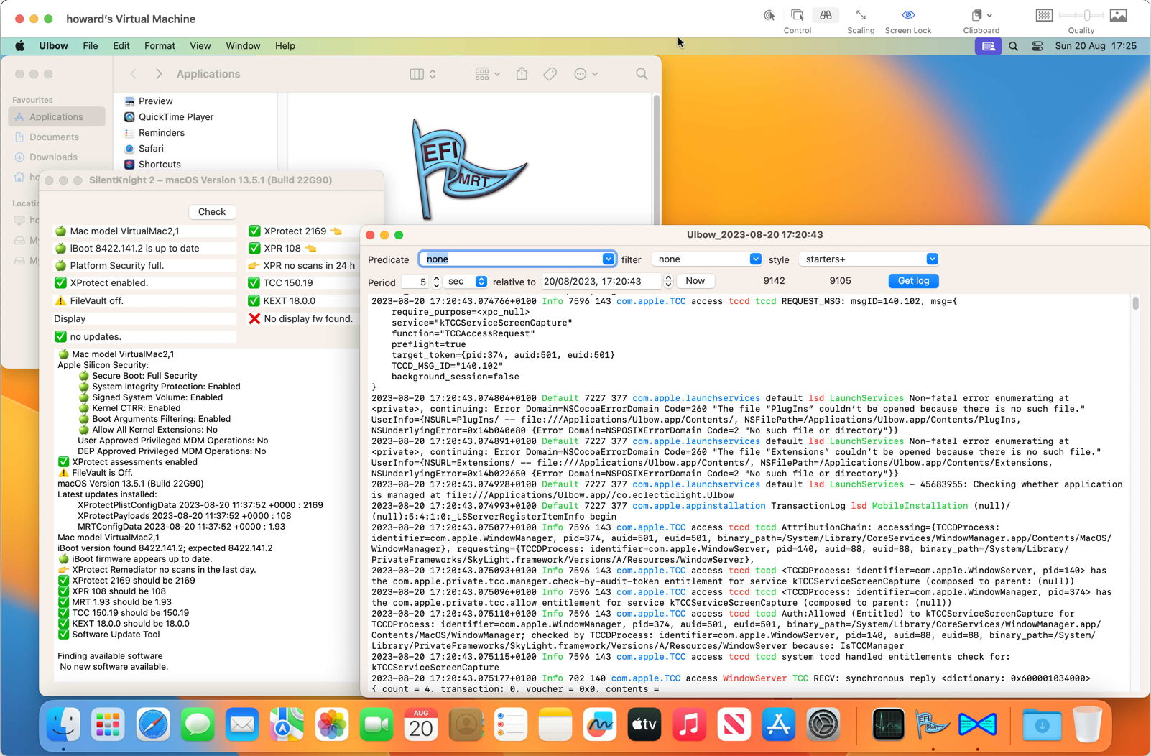Click Now to reset the relative time
Screen dimensions: 1151x756
(694, 281)
